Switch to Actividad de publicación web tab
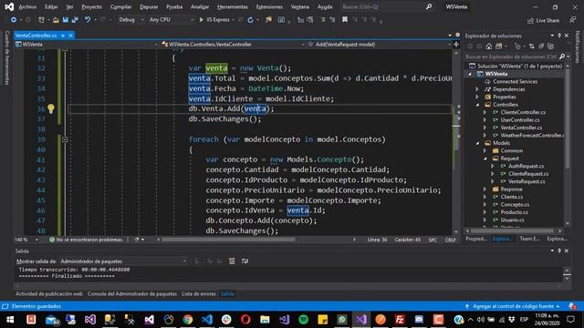The width and height of the screenshot is (584, 328). 48,293
